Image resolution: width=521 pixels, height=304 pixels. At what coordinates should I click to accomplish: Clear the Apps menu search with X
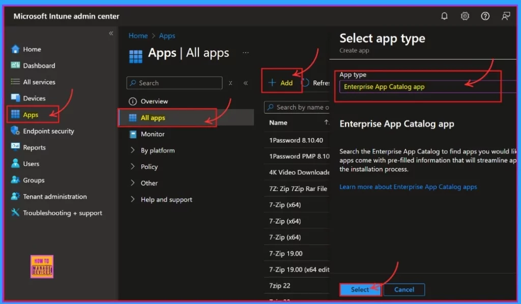click(x=230, y=83)
